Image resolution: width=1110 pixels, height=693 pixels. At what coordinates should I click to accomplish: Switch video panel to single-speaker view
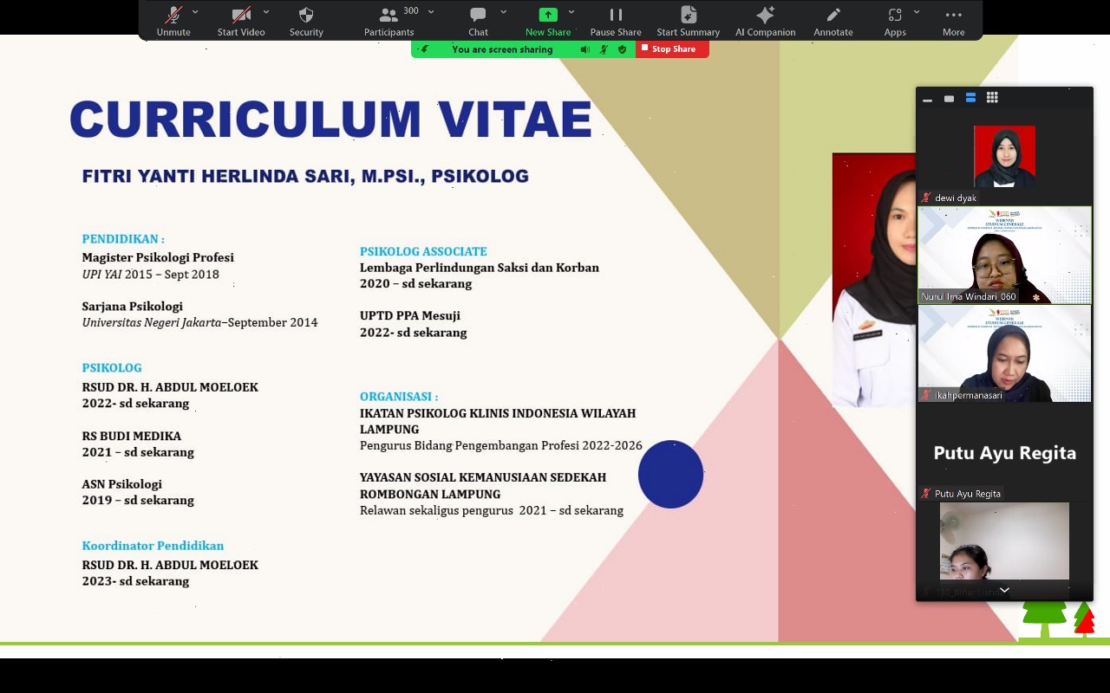coord(949,98)
